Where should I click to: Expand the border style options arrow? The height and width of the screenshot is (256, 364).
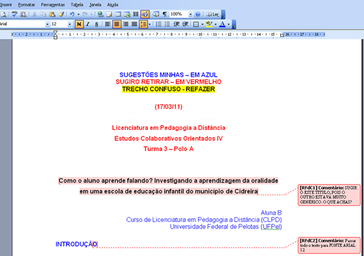click(x=202, y=24)
